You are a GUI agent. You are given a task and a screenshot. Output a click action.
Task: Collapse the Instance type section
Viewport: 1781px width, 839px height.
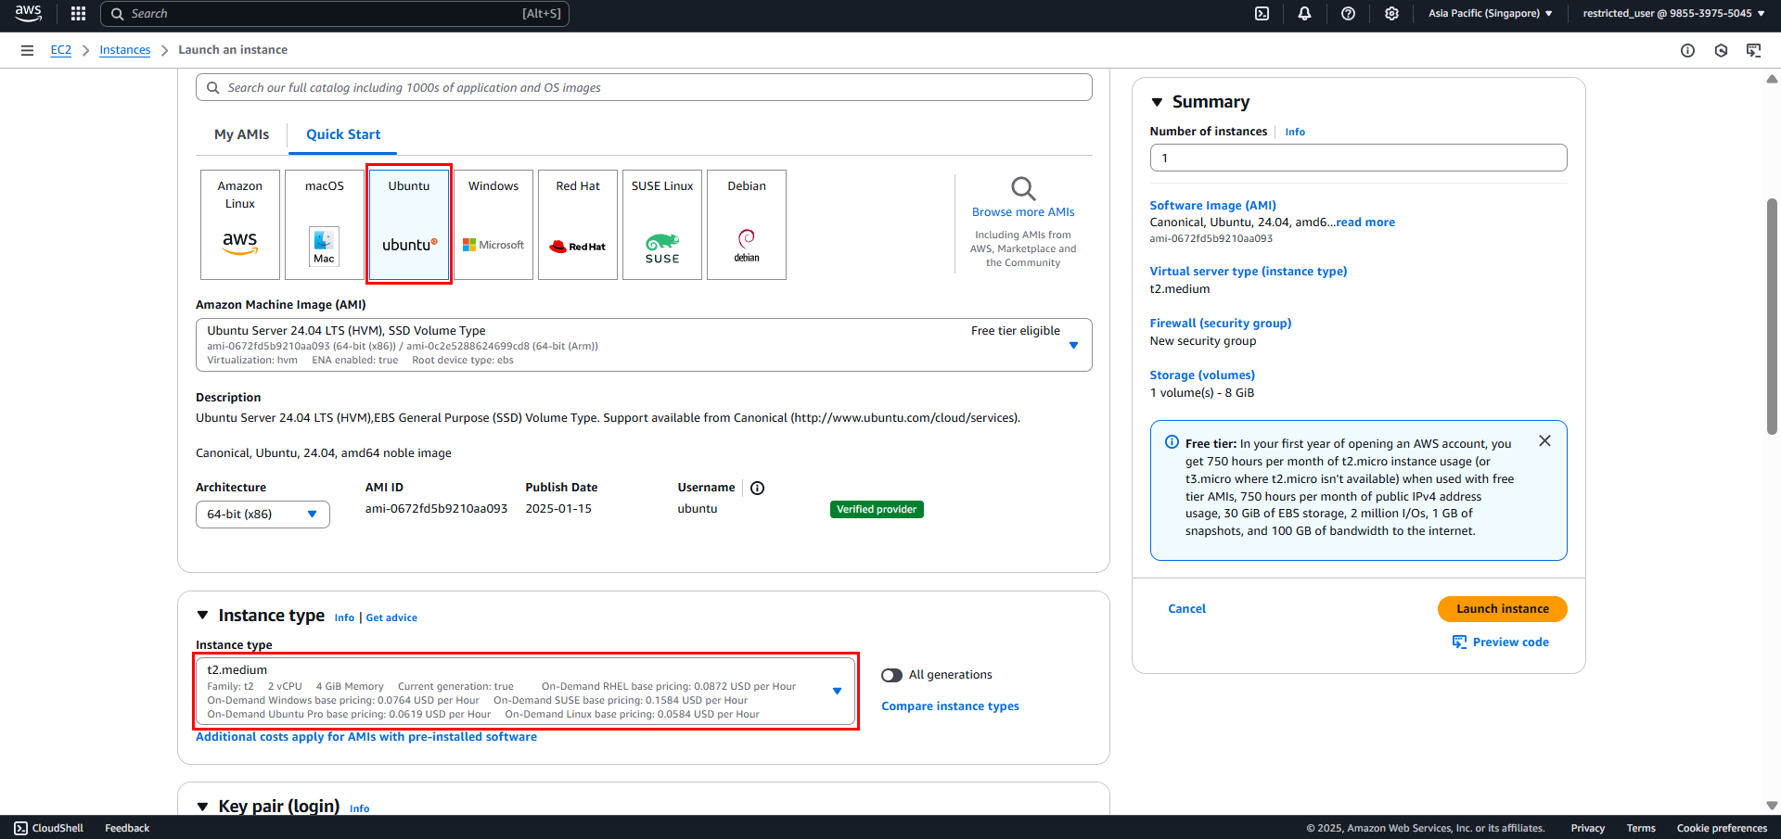(x=202, y=616)
